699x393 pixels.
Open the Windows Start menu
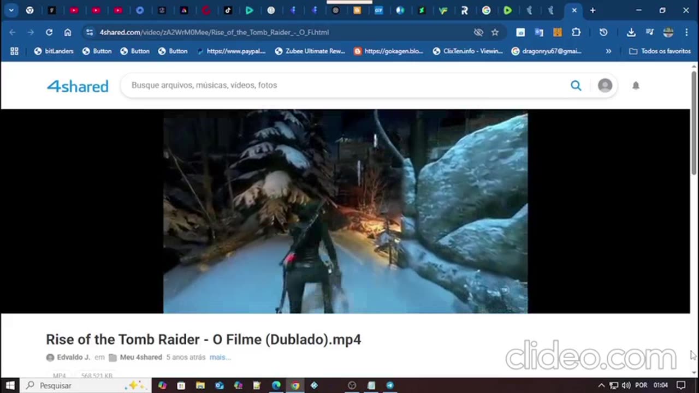pyautogui.click(x=10, y=385)
